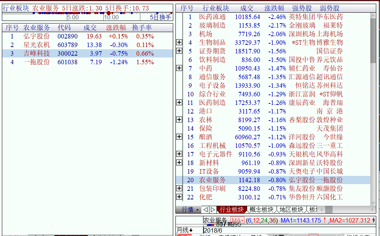Click the 2018/6 date label

pos(213,230)
